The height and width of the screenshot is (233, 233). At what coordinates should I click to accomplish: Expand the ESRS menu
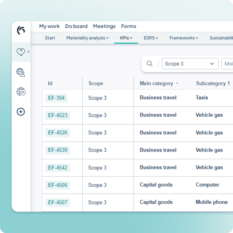[151, 38]
